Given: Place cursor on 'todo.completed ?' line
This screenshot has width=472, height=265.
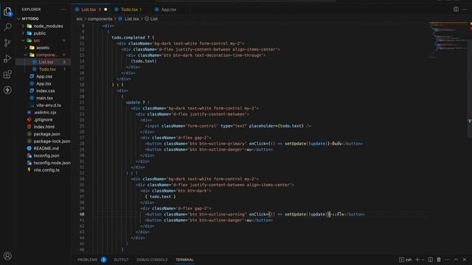Looking at the screenshot, I should pos(133,38).
